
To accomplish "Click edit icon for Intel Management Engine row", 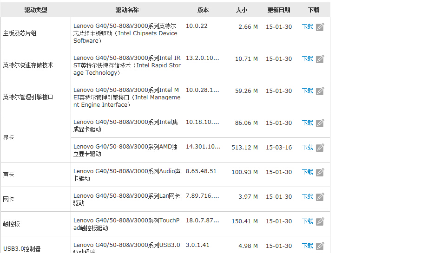I will [x=320, y=91].
